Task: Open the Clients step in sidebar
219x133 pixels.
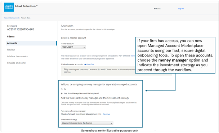Action: pos(11,36)
